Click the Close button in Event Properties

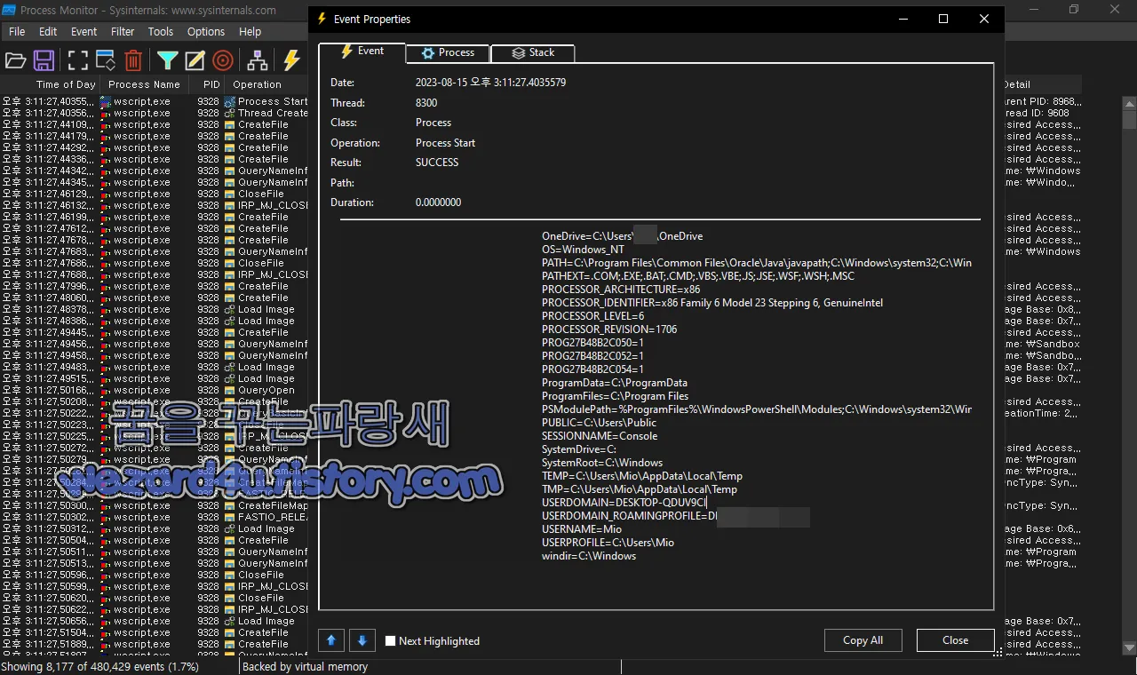tap(956, 640)
